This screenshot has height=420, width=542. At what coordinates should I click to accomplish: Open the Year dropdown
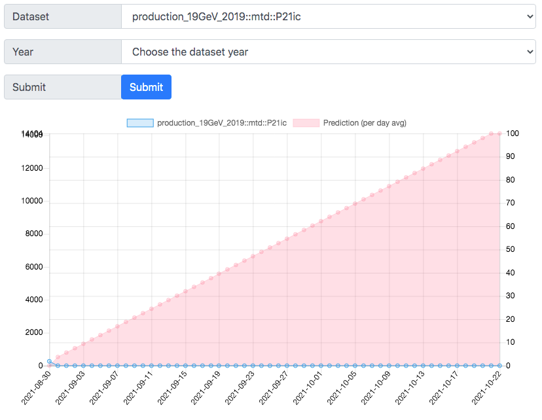pos(329,52)
